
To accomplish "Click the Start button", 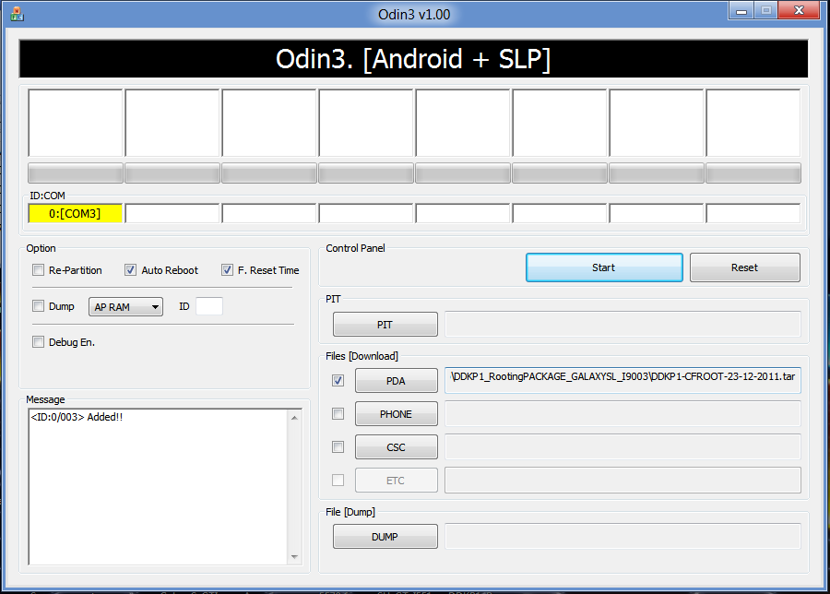I will 604,267.
